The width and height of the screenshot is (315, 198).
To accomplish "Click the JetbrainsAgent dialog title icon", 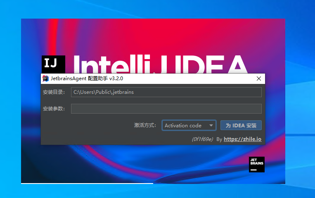I will pyautogui.click(x=45, y=79).
